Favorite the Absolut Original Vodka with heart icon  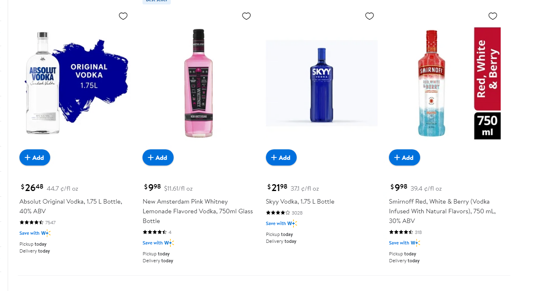click(123, 16)
